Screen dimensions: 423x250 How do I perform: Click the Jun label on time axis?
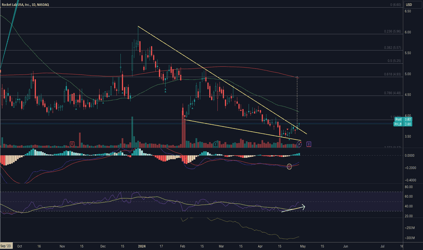pyautogui.click(x=345, y=246)
